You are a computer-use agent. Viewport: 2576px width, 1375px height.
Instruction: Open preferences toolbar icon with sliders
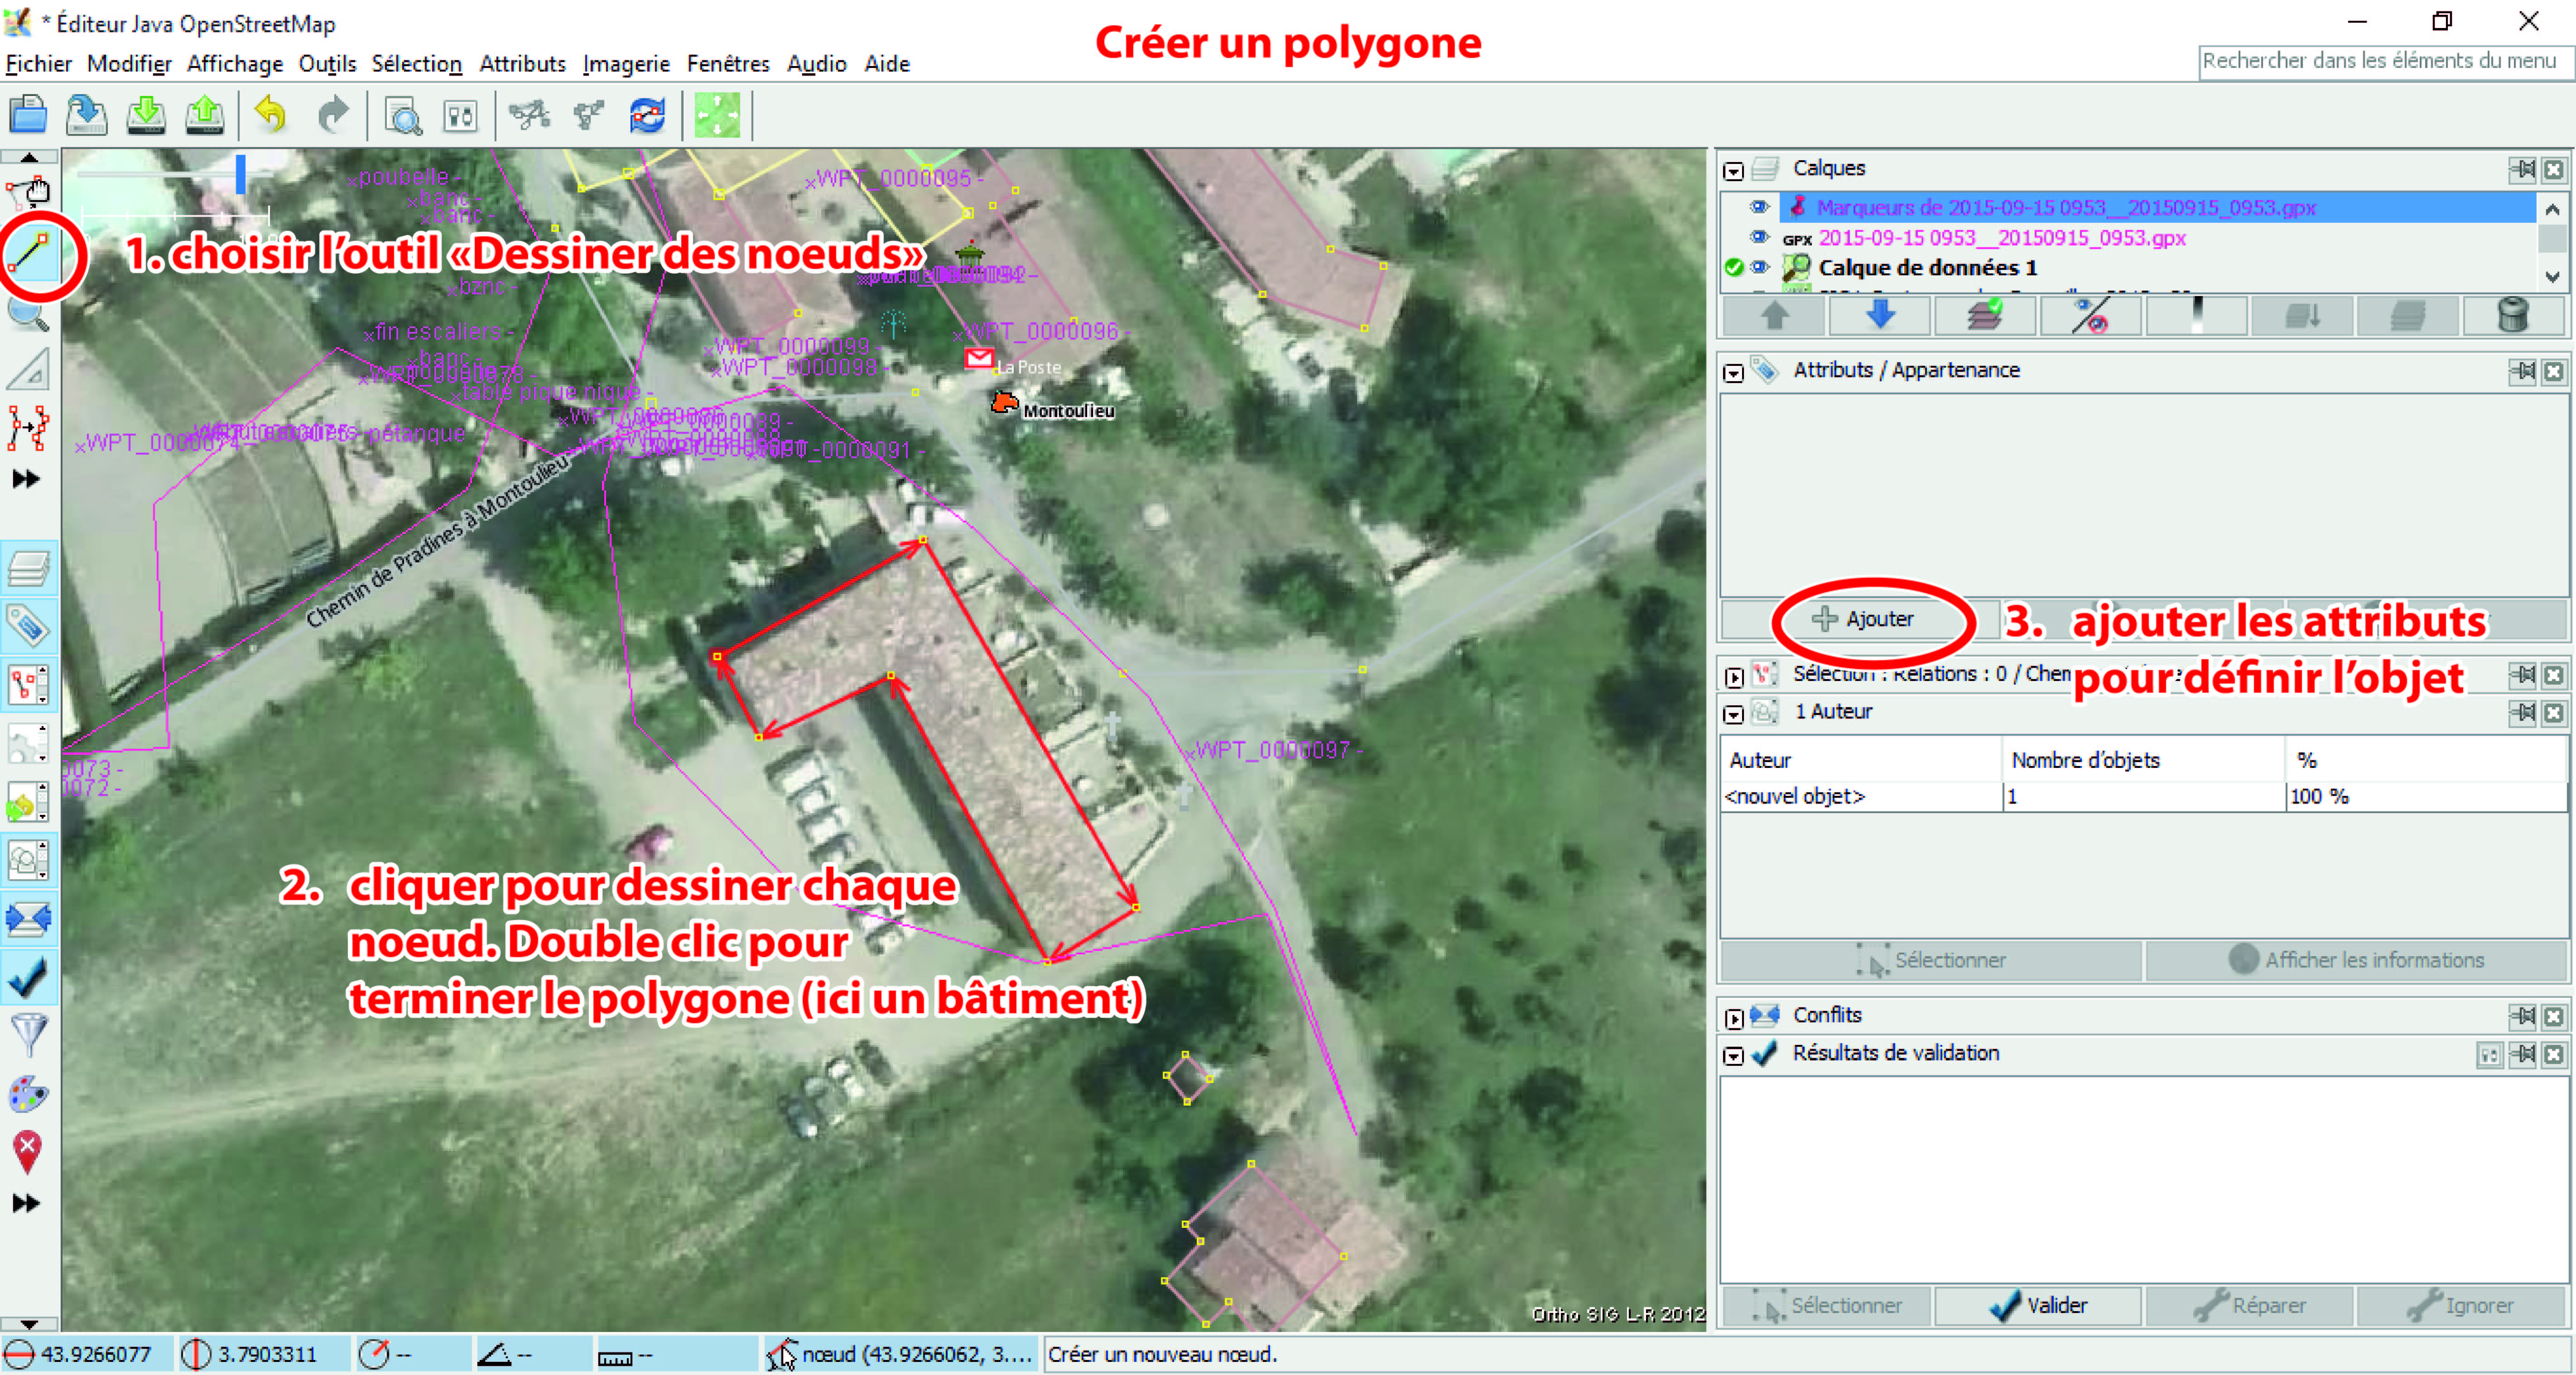461,116
